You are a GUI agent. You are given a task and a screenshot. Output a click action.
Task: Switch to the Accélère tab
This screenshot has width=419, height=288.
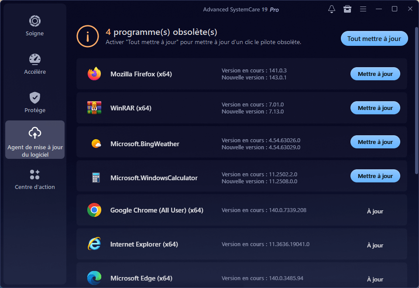pyautogui.click(x=35, y=64)
